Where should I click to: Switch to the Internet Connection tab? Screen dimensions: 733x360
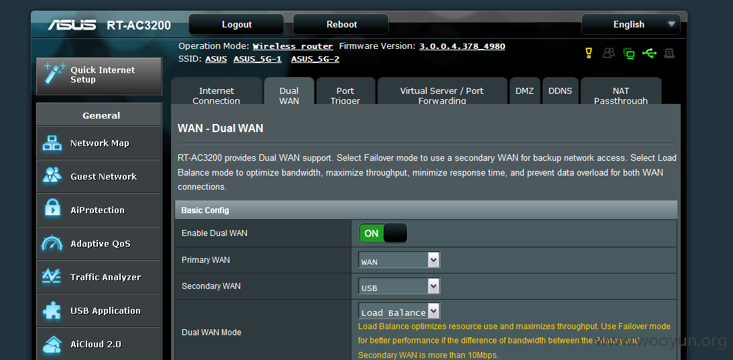pos(217,92)
